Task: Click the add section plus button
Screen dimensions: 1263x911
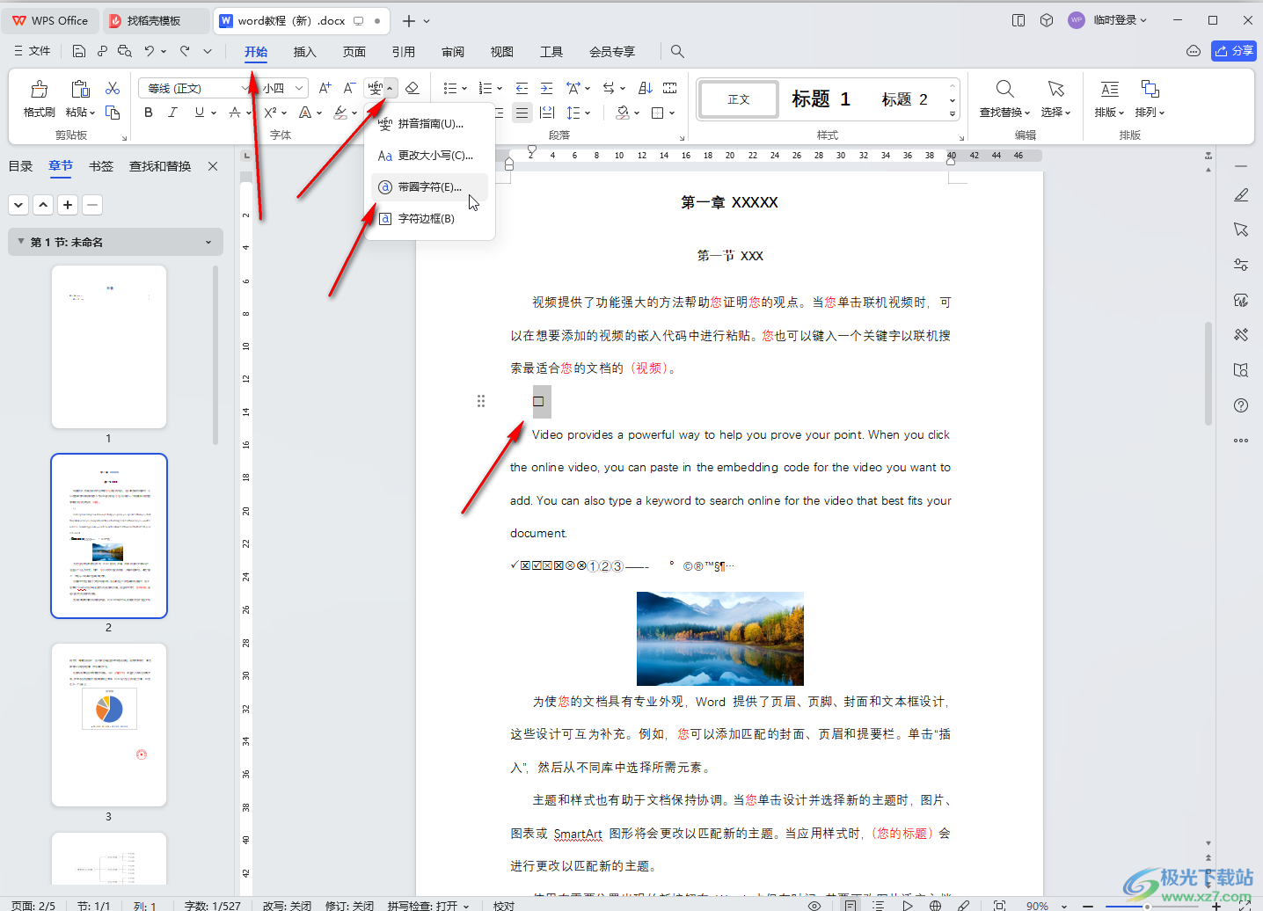Action: pos(68,205)
